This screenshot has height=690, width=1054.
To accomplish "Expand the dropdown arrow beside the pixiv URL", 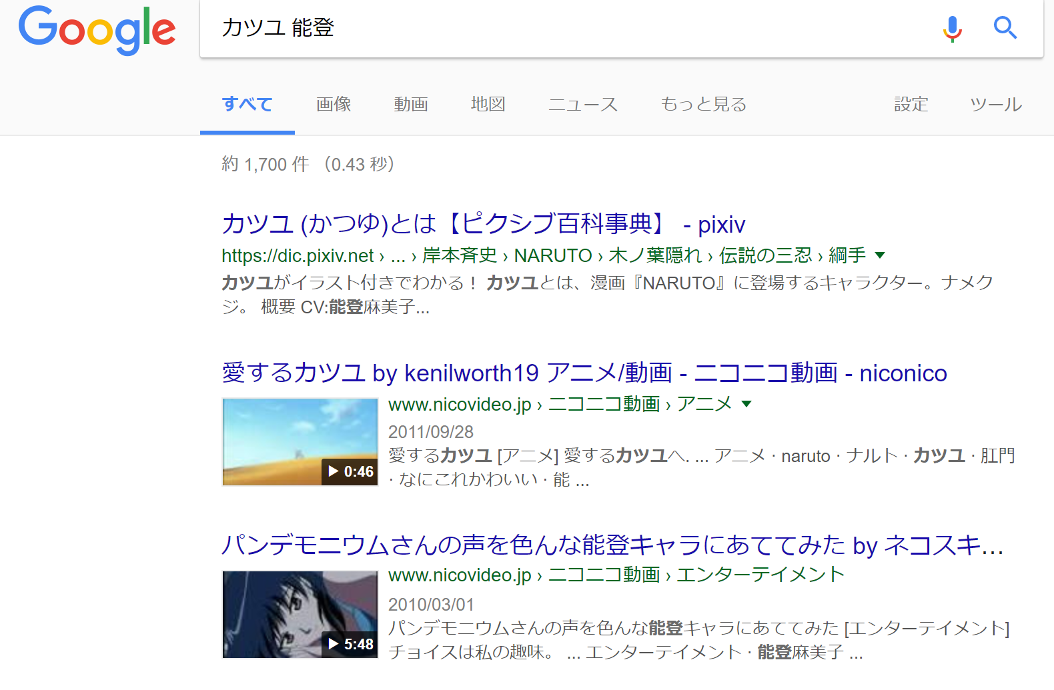I will pos(880,255).
